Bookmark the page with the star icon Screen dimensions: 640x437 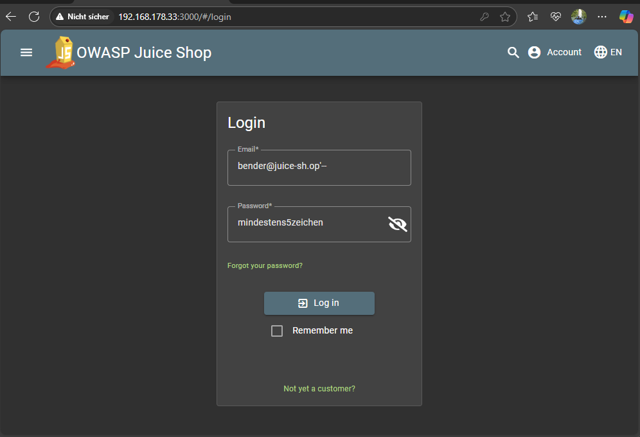pos(506,17)
